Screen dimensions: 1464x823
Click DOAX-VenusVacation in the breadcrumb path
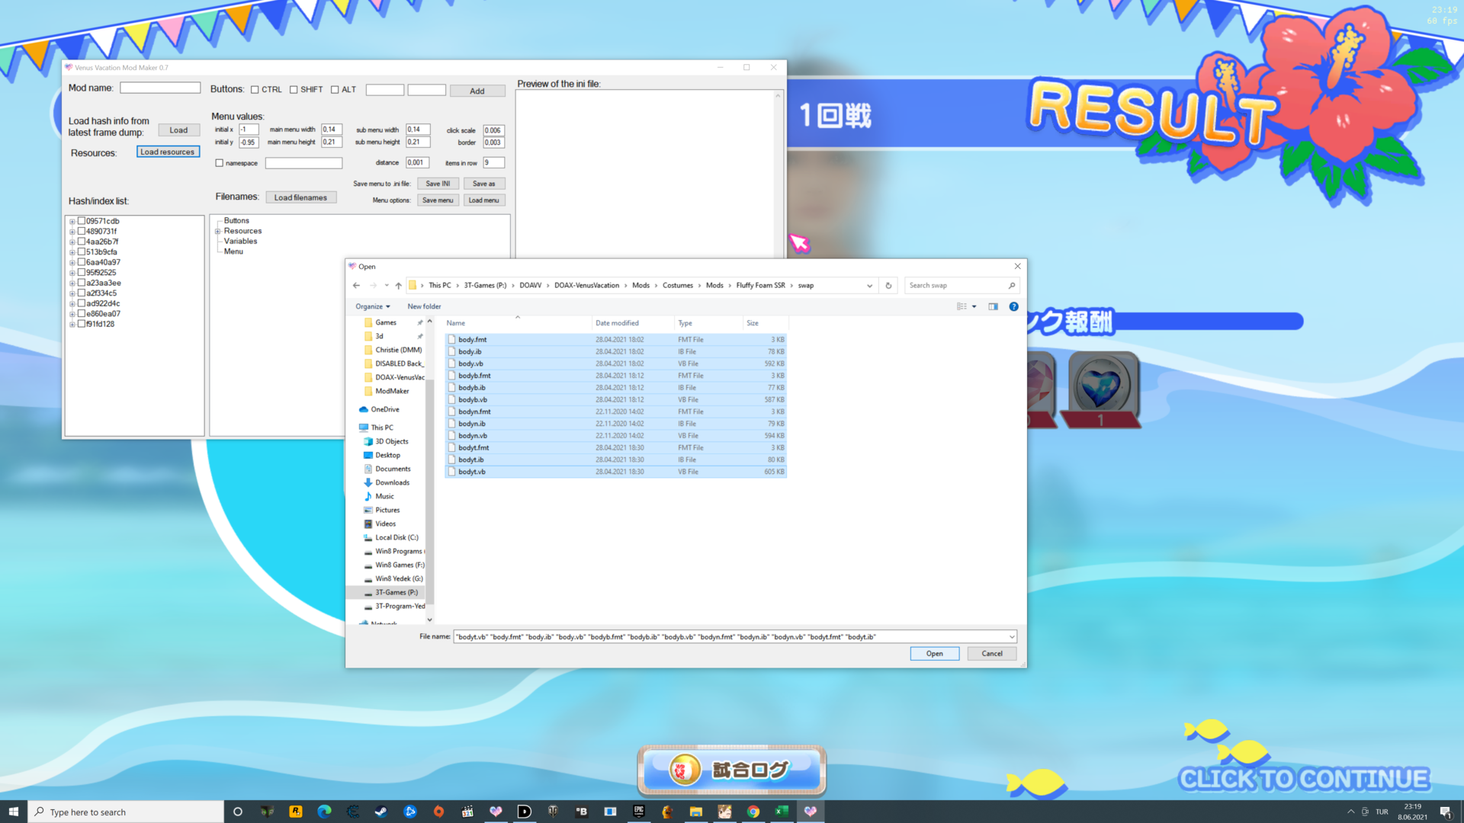coord(586,285)
